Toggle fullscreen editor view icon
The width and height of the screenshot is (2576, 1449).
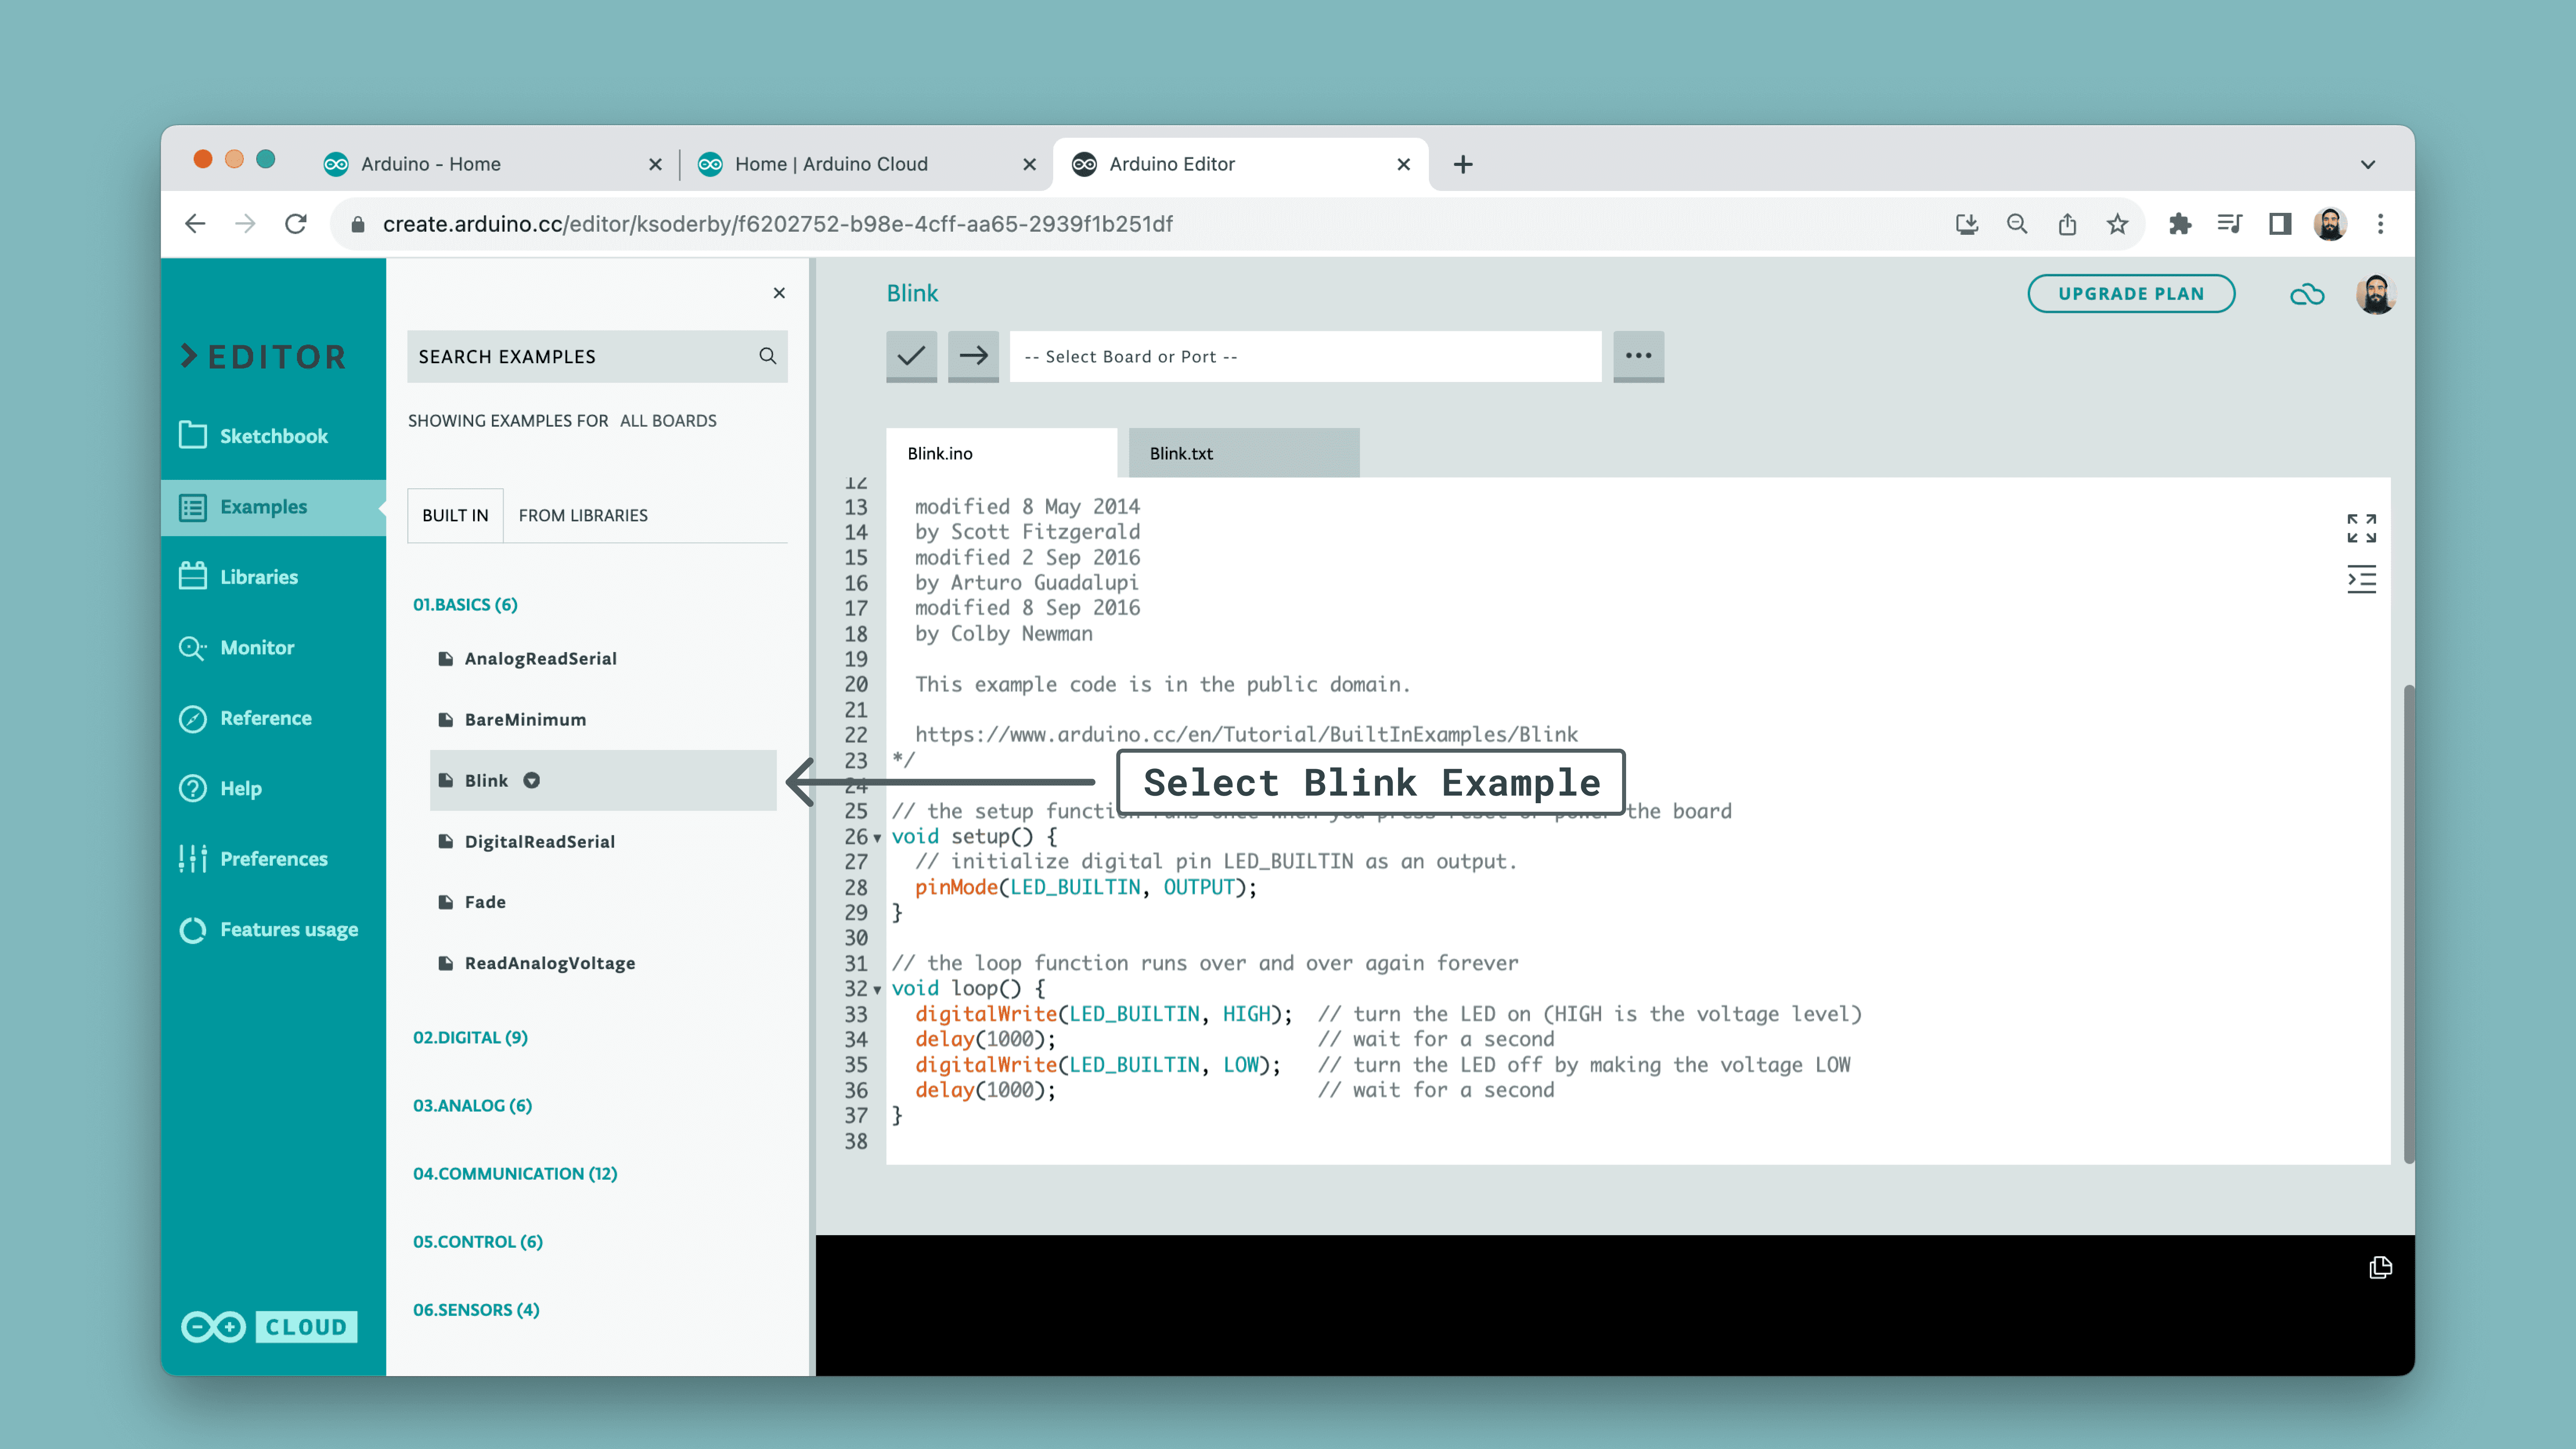(2361, 528)
